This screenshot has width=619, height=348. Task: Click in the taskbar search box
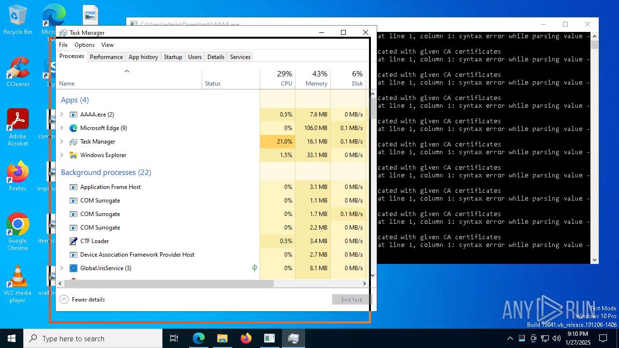(x=93, y=338)
